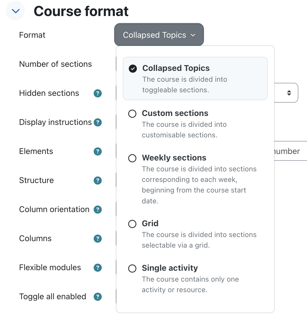Select the Single activity option
The height and width of the screenshot is (315, 307).
132,269
